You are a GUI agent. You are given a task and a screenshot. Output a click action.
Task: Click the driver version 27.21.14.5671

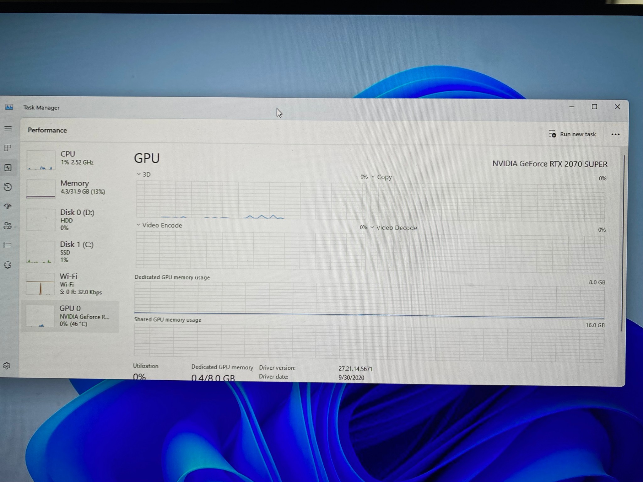tap(355, 369)
